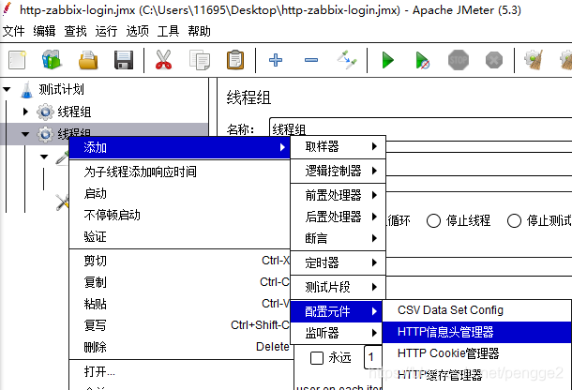Click Start no pauses icon

[x=422, y=60]
